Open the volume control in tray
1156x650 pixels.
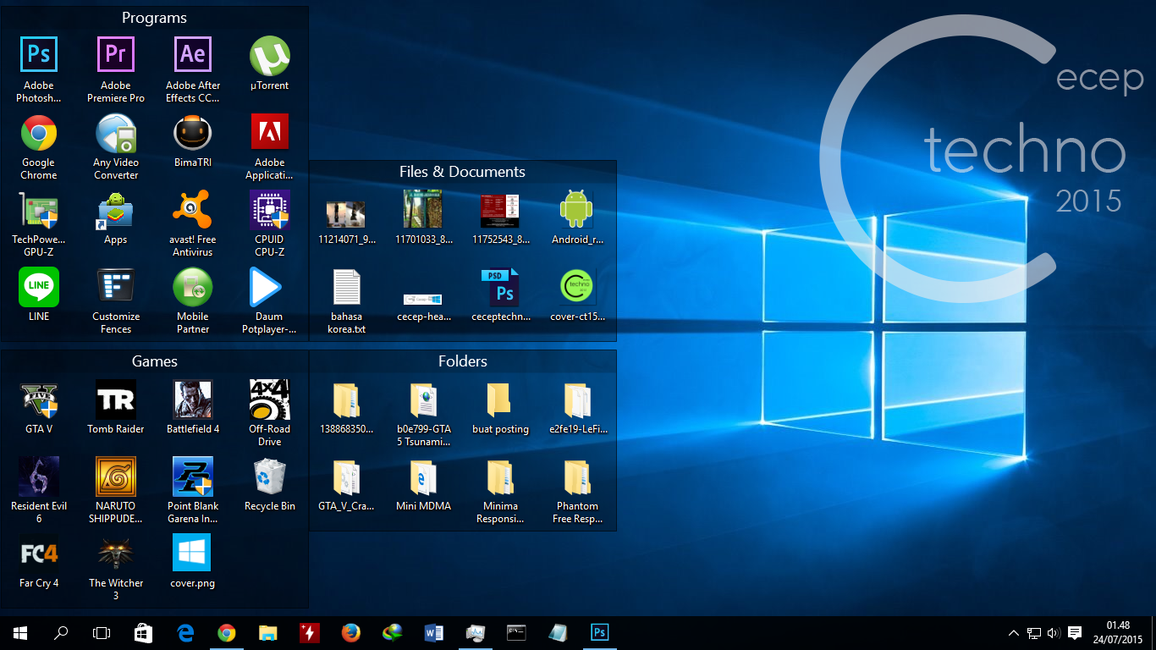click(1054, 633)
